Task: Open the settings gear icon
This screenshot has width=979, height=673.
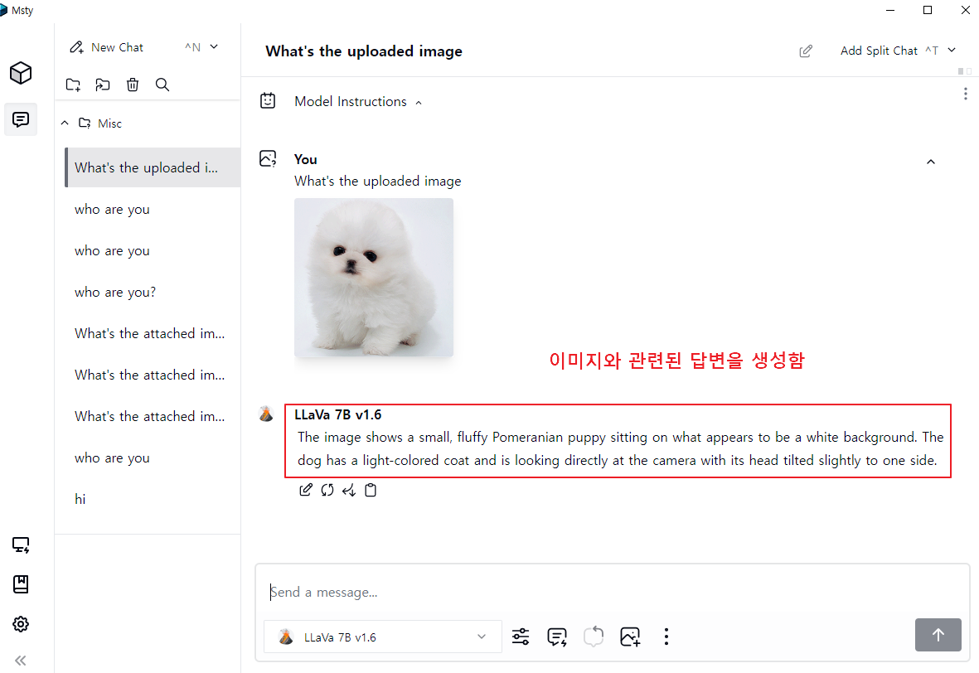Action: 21,624
